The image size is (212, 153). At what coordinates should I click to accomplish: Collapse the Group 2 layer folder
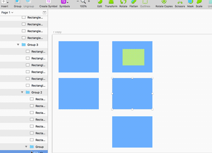click(22, 92)
